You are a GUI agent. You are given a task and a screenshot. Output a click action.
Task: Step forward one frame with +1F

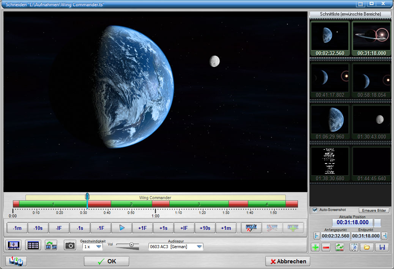(142, 228)
